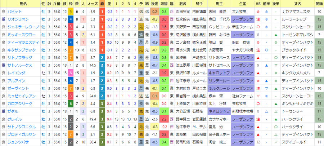The image size is (324, 146).
Task: Open horse link ガロアクリーク
Action: (20, 103)
